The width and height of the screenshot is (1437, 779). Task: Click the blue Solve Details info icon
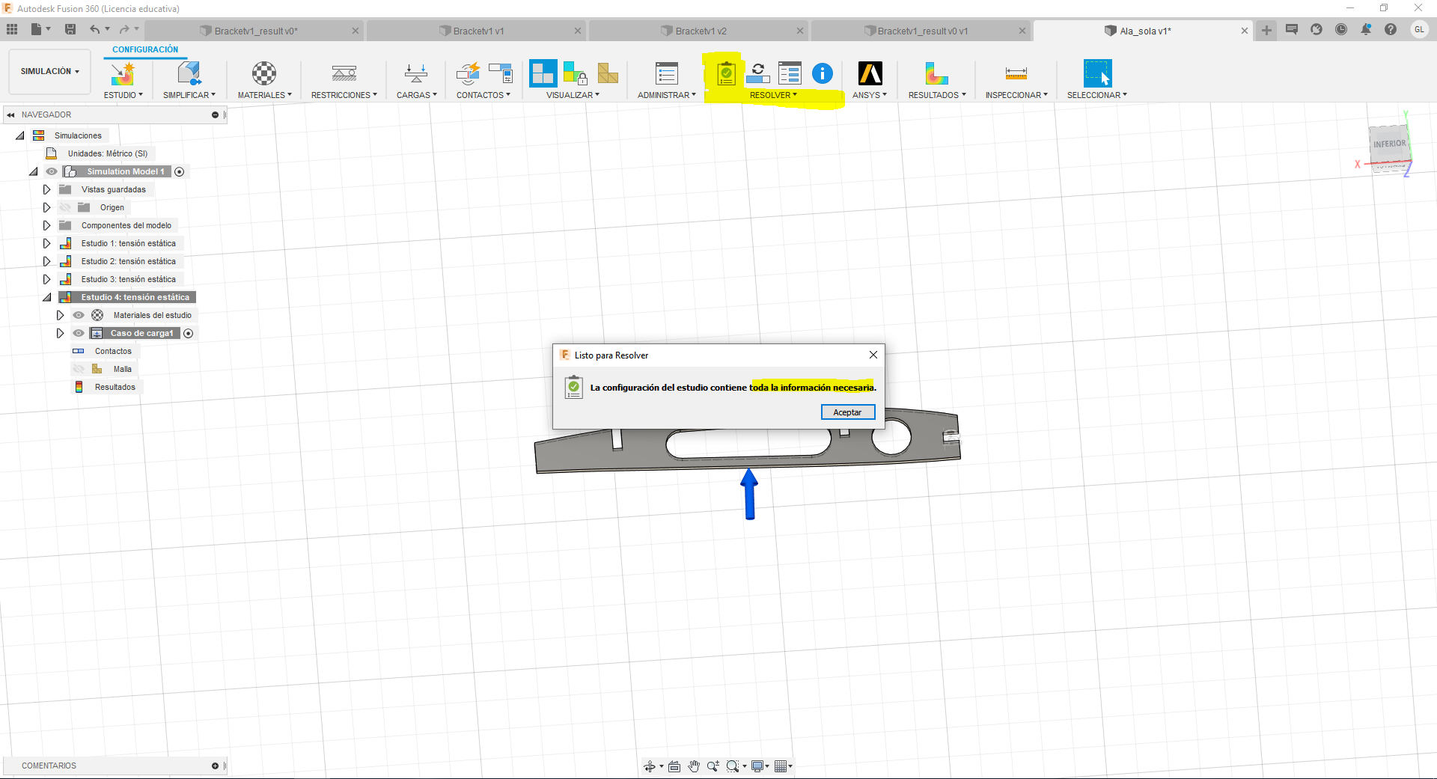[823, 73]
